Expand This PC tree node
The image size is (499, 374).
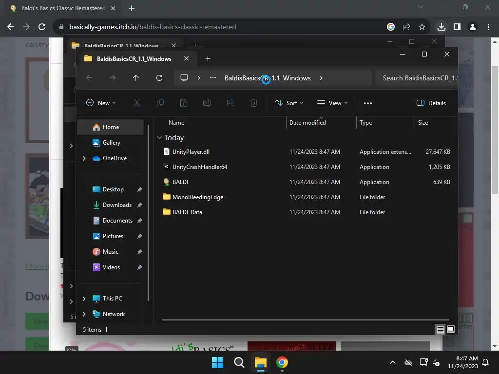pos(84,299)
